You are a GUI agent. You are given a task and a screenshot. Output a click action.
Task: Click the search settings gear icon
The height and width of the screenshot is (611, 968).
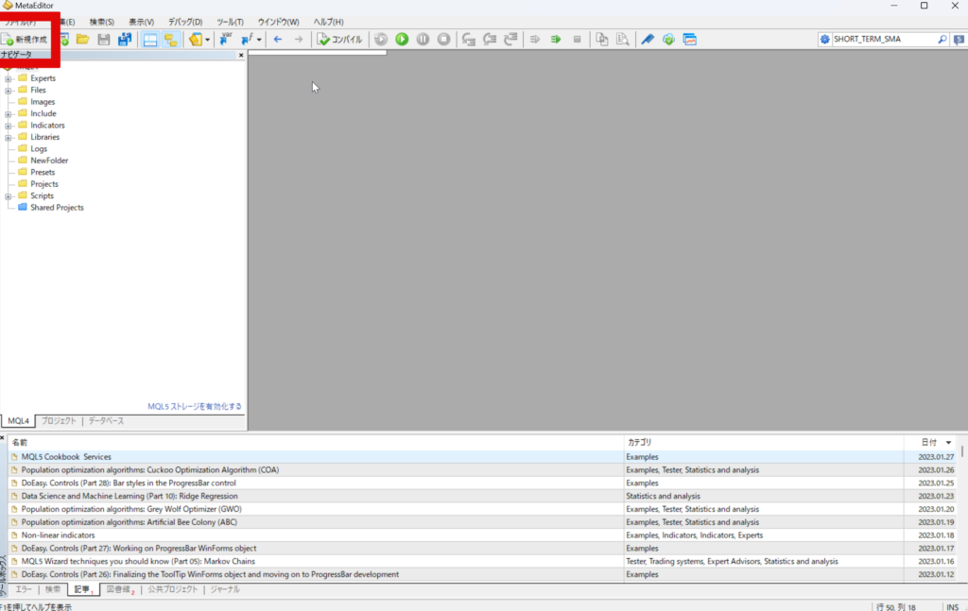click(824, 39)
